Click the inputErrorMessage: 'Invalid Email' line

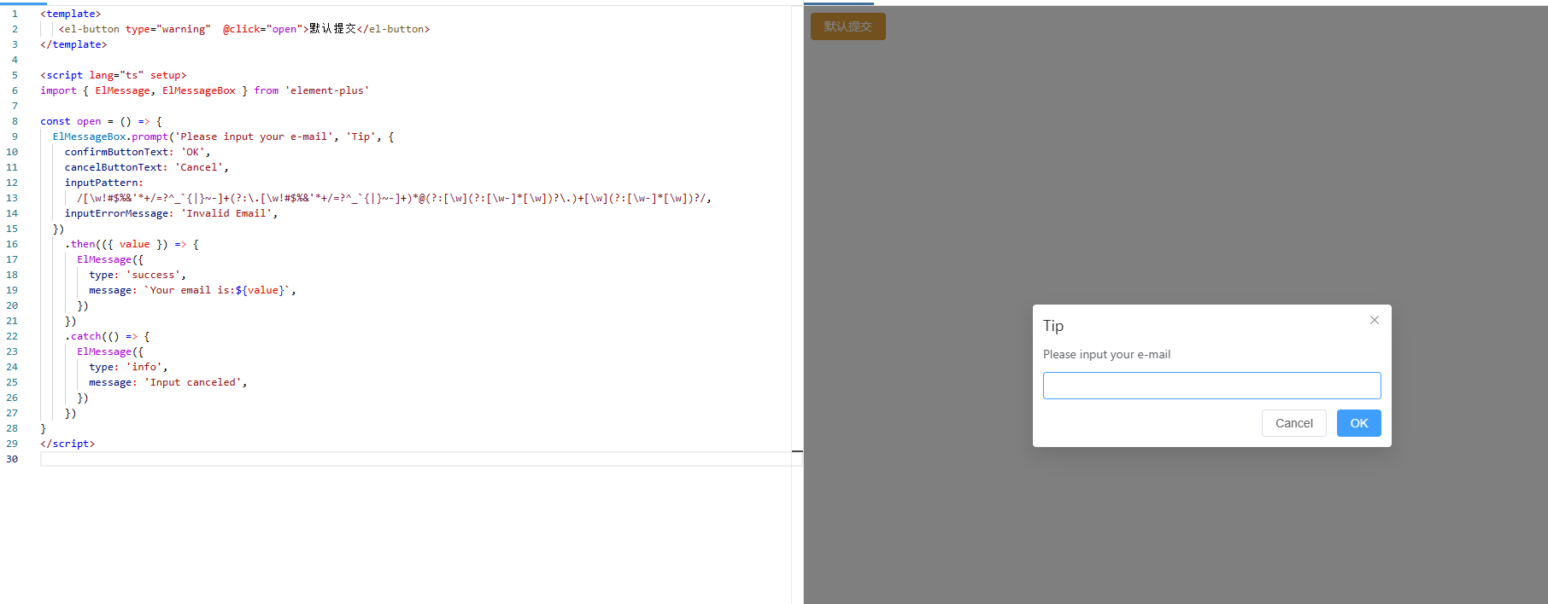tap(172, 213)
